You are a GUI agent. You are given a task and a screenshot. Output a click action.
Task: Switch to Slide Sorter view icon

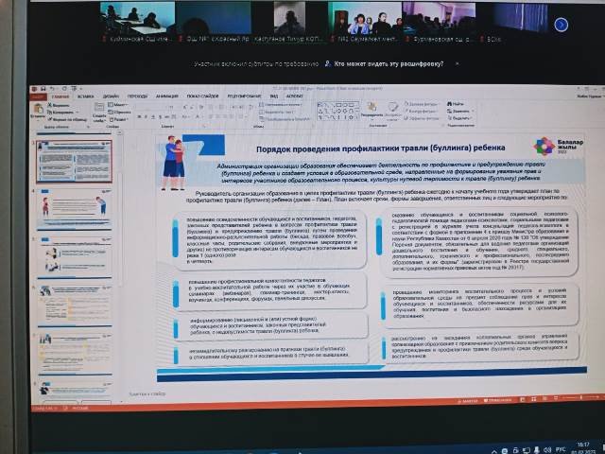533,399
